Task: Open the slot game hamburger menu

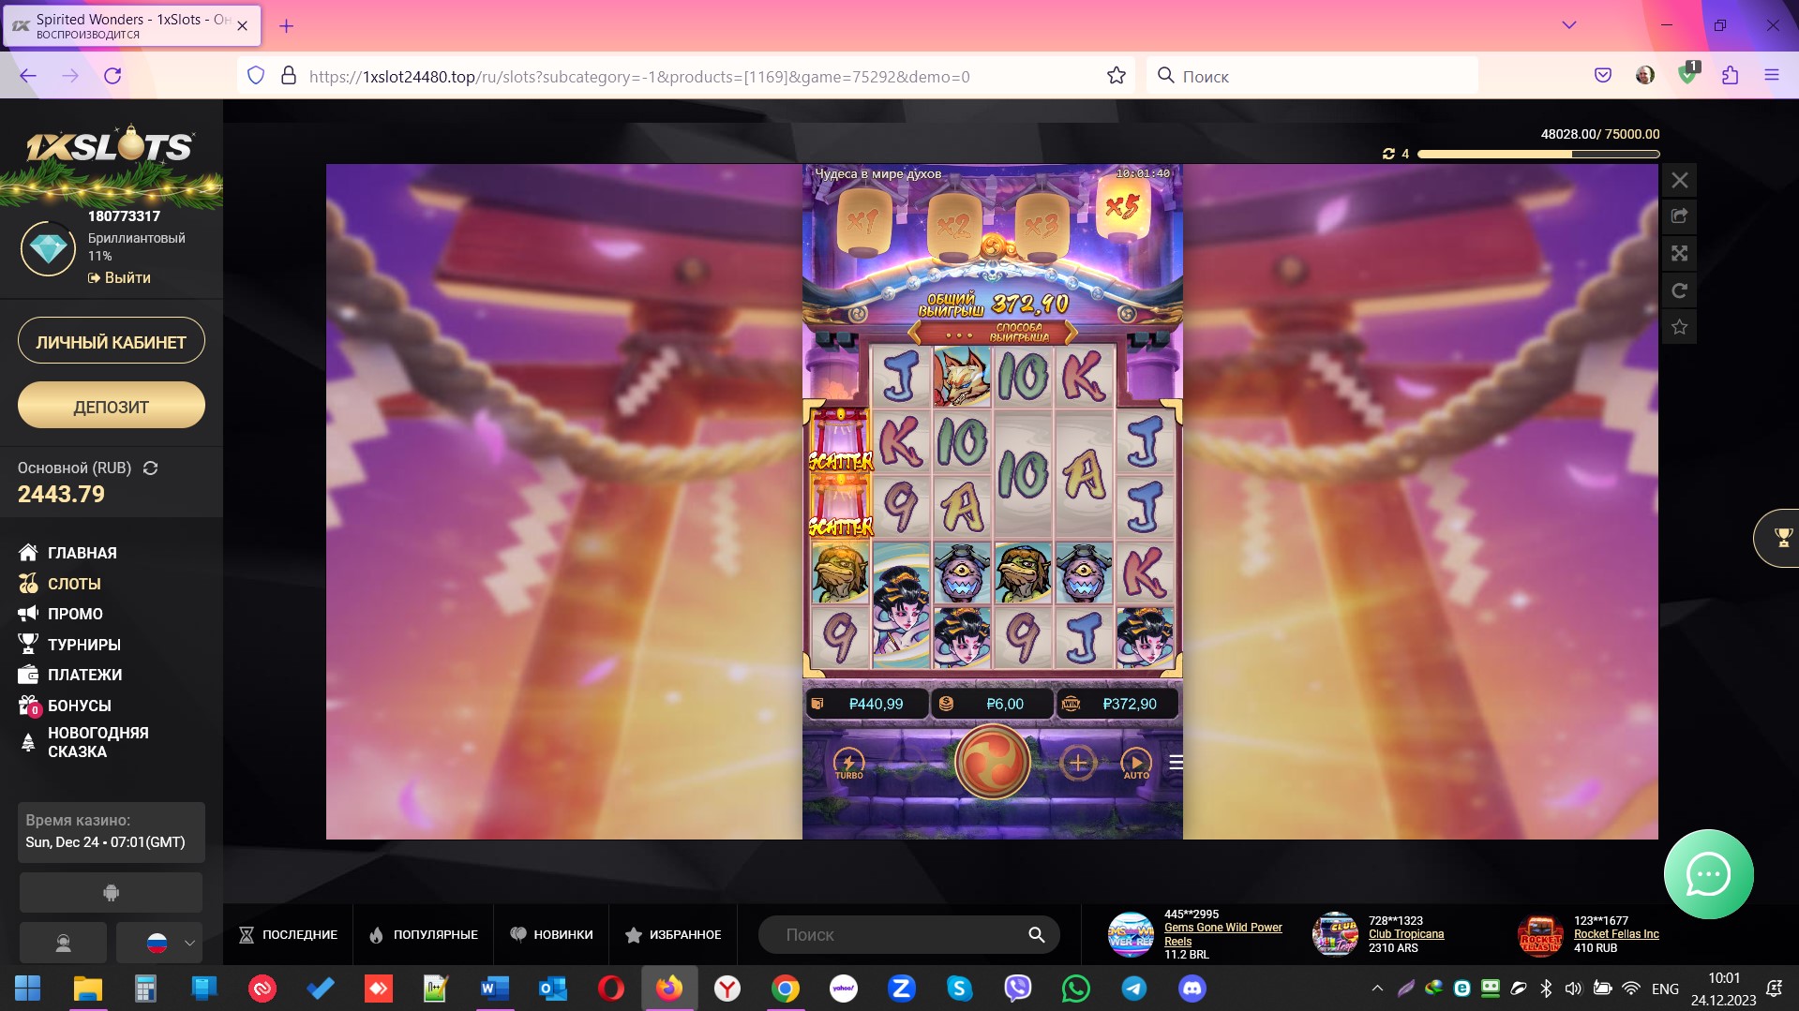Action: 1176,763
